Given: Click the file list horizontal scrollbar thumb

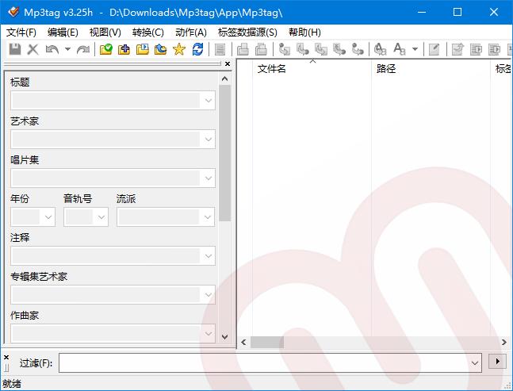Looking at the screenshot, I should 267,343.
